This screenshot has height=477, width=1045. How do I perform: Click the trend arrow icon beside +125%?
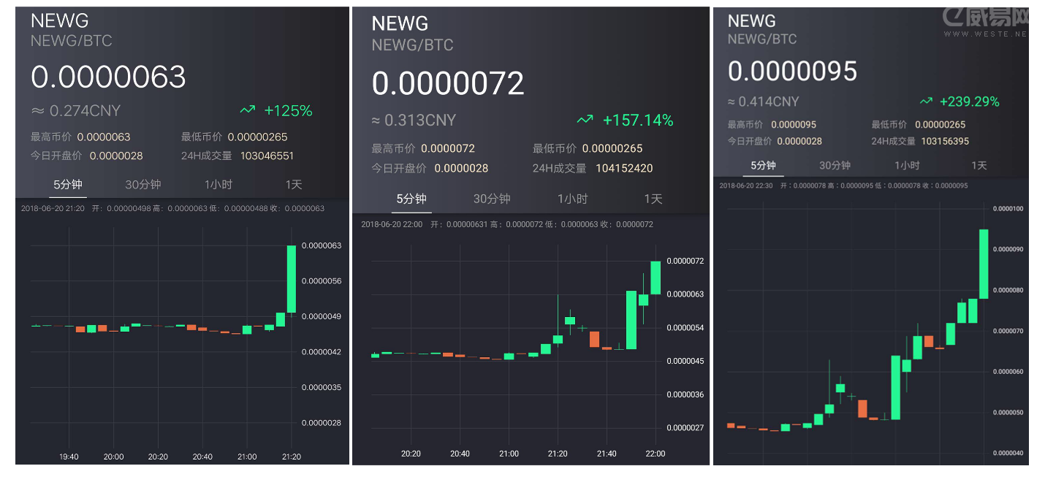pos(248,110)
